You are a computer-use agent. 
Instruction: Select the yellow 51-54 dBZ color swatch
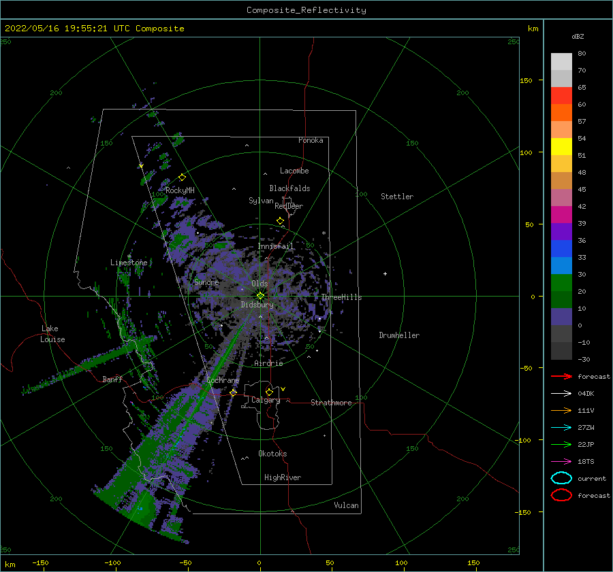(x=561, y=146)
